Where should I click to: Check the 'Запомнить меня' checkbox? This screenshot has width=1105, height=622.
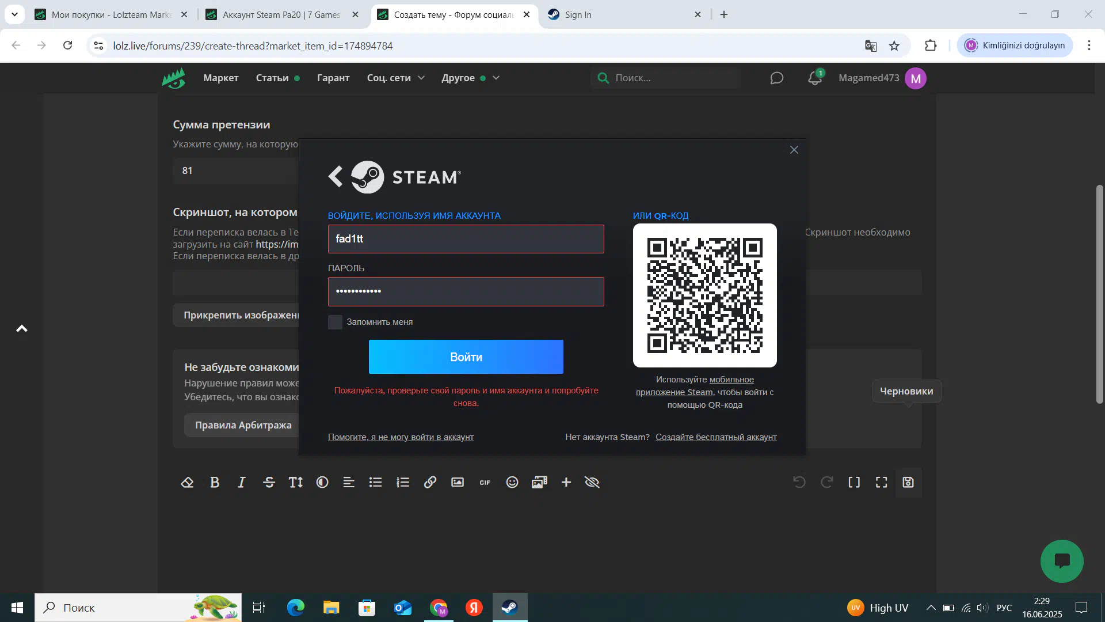click(335, 322)
